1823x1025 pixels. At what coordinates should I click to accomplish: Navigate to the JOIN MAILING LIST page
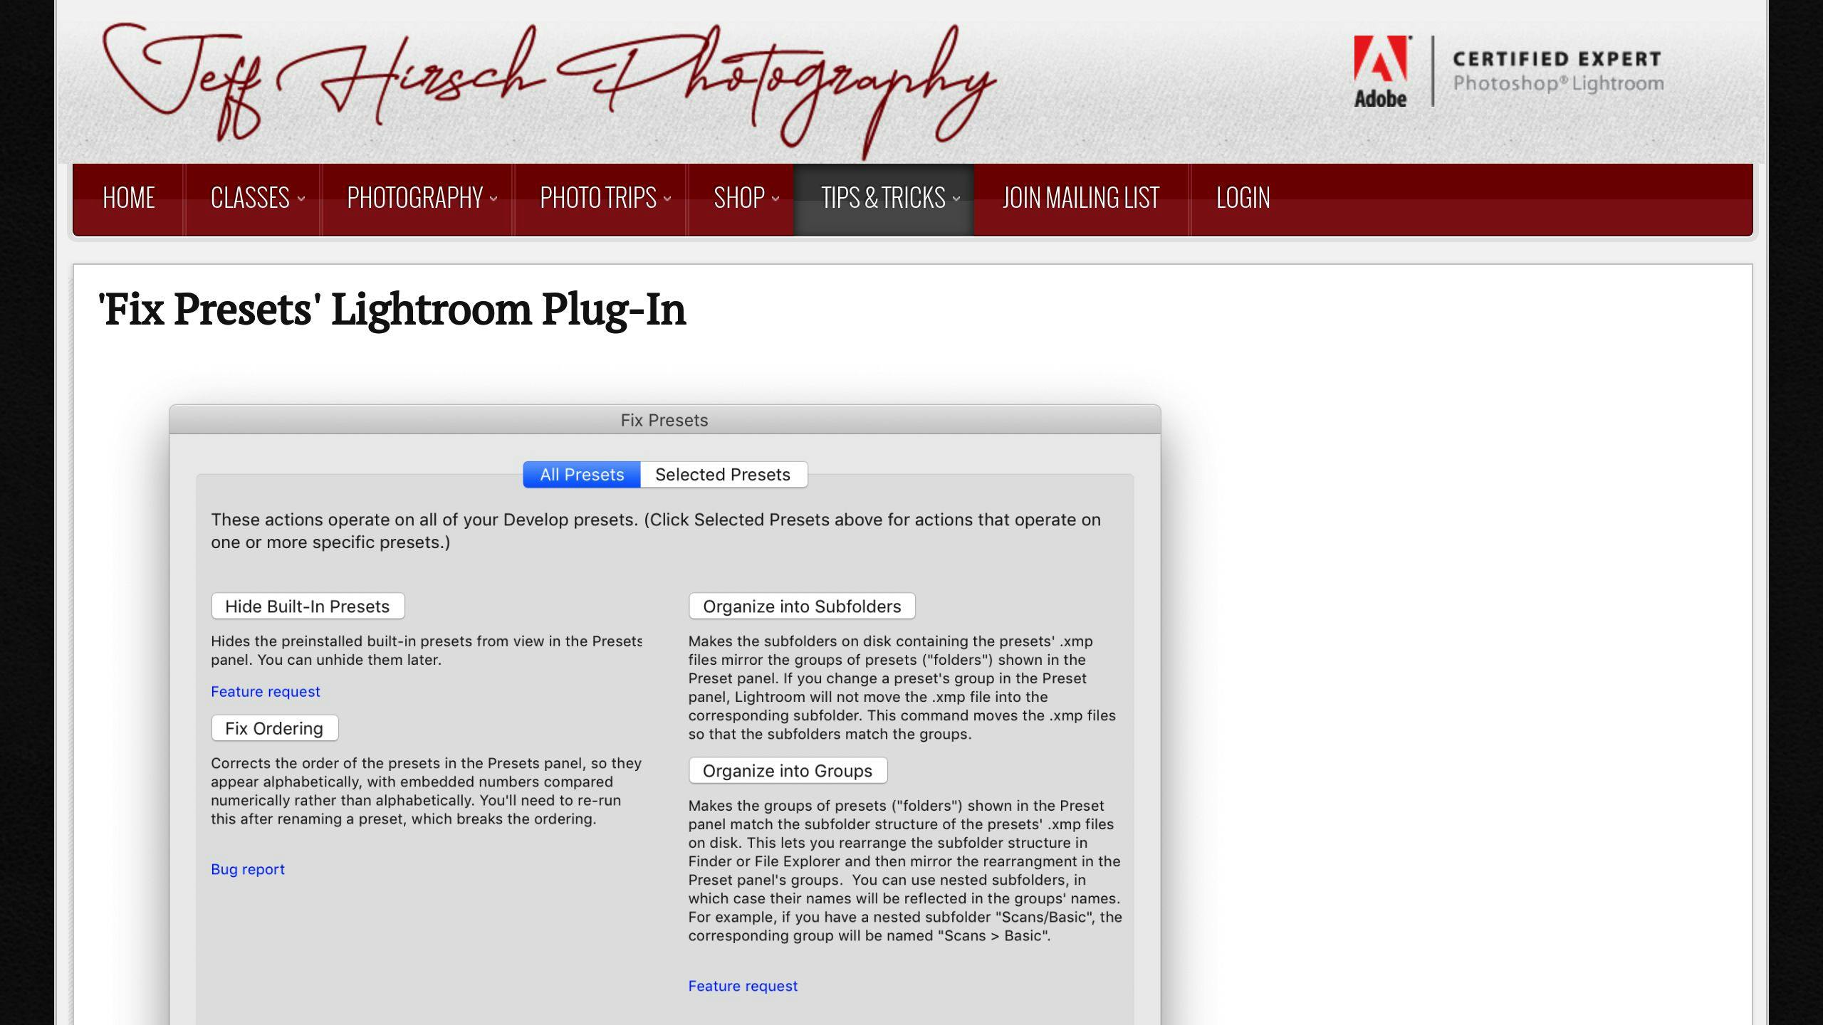pos(1080,196)
